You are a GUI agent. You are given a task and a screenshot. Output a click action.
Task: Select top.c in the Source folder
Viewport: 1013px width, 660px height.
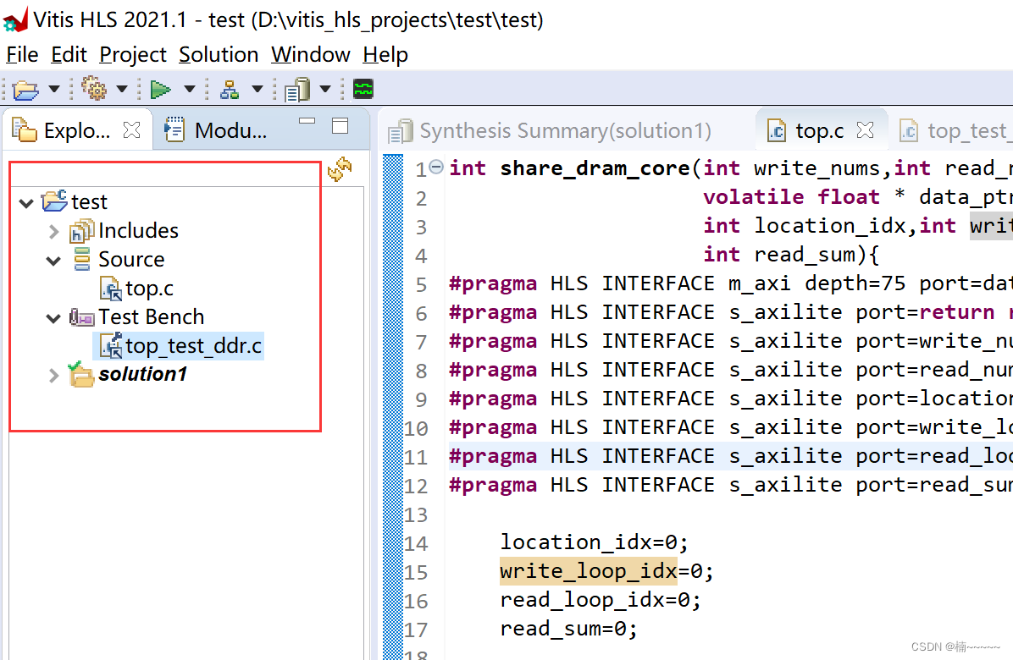click(149, 289)
